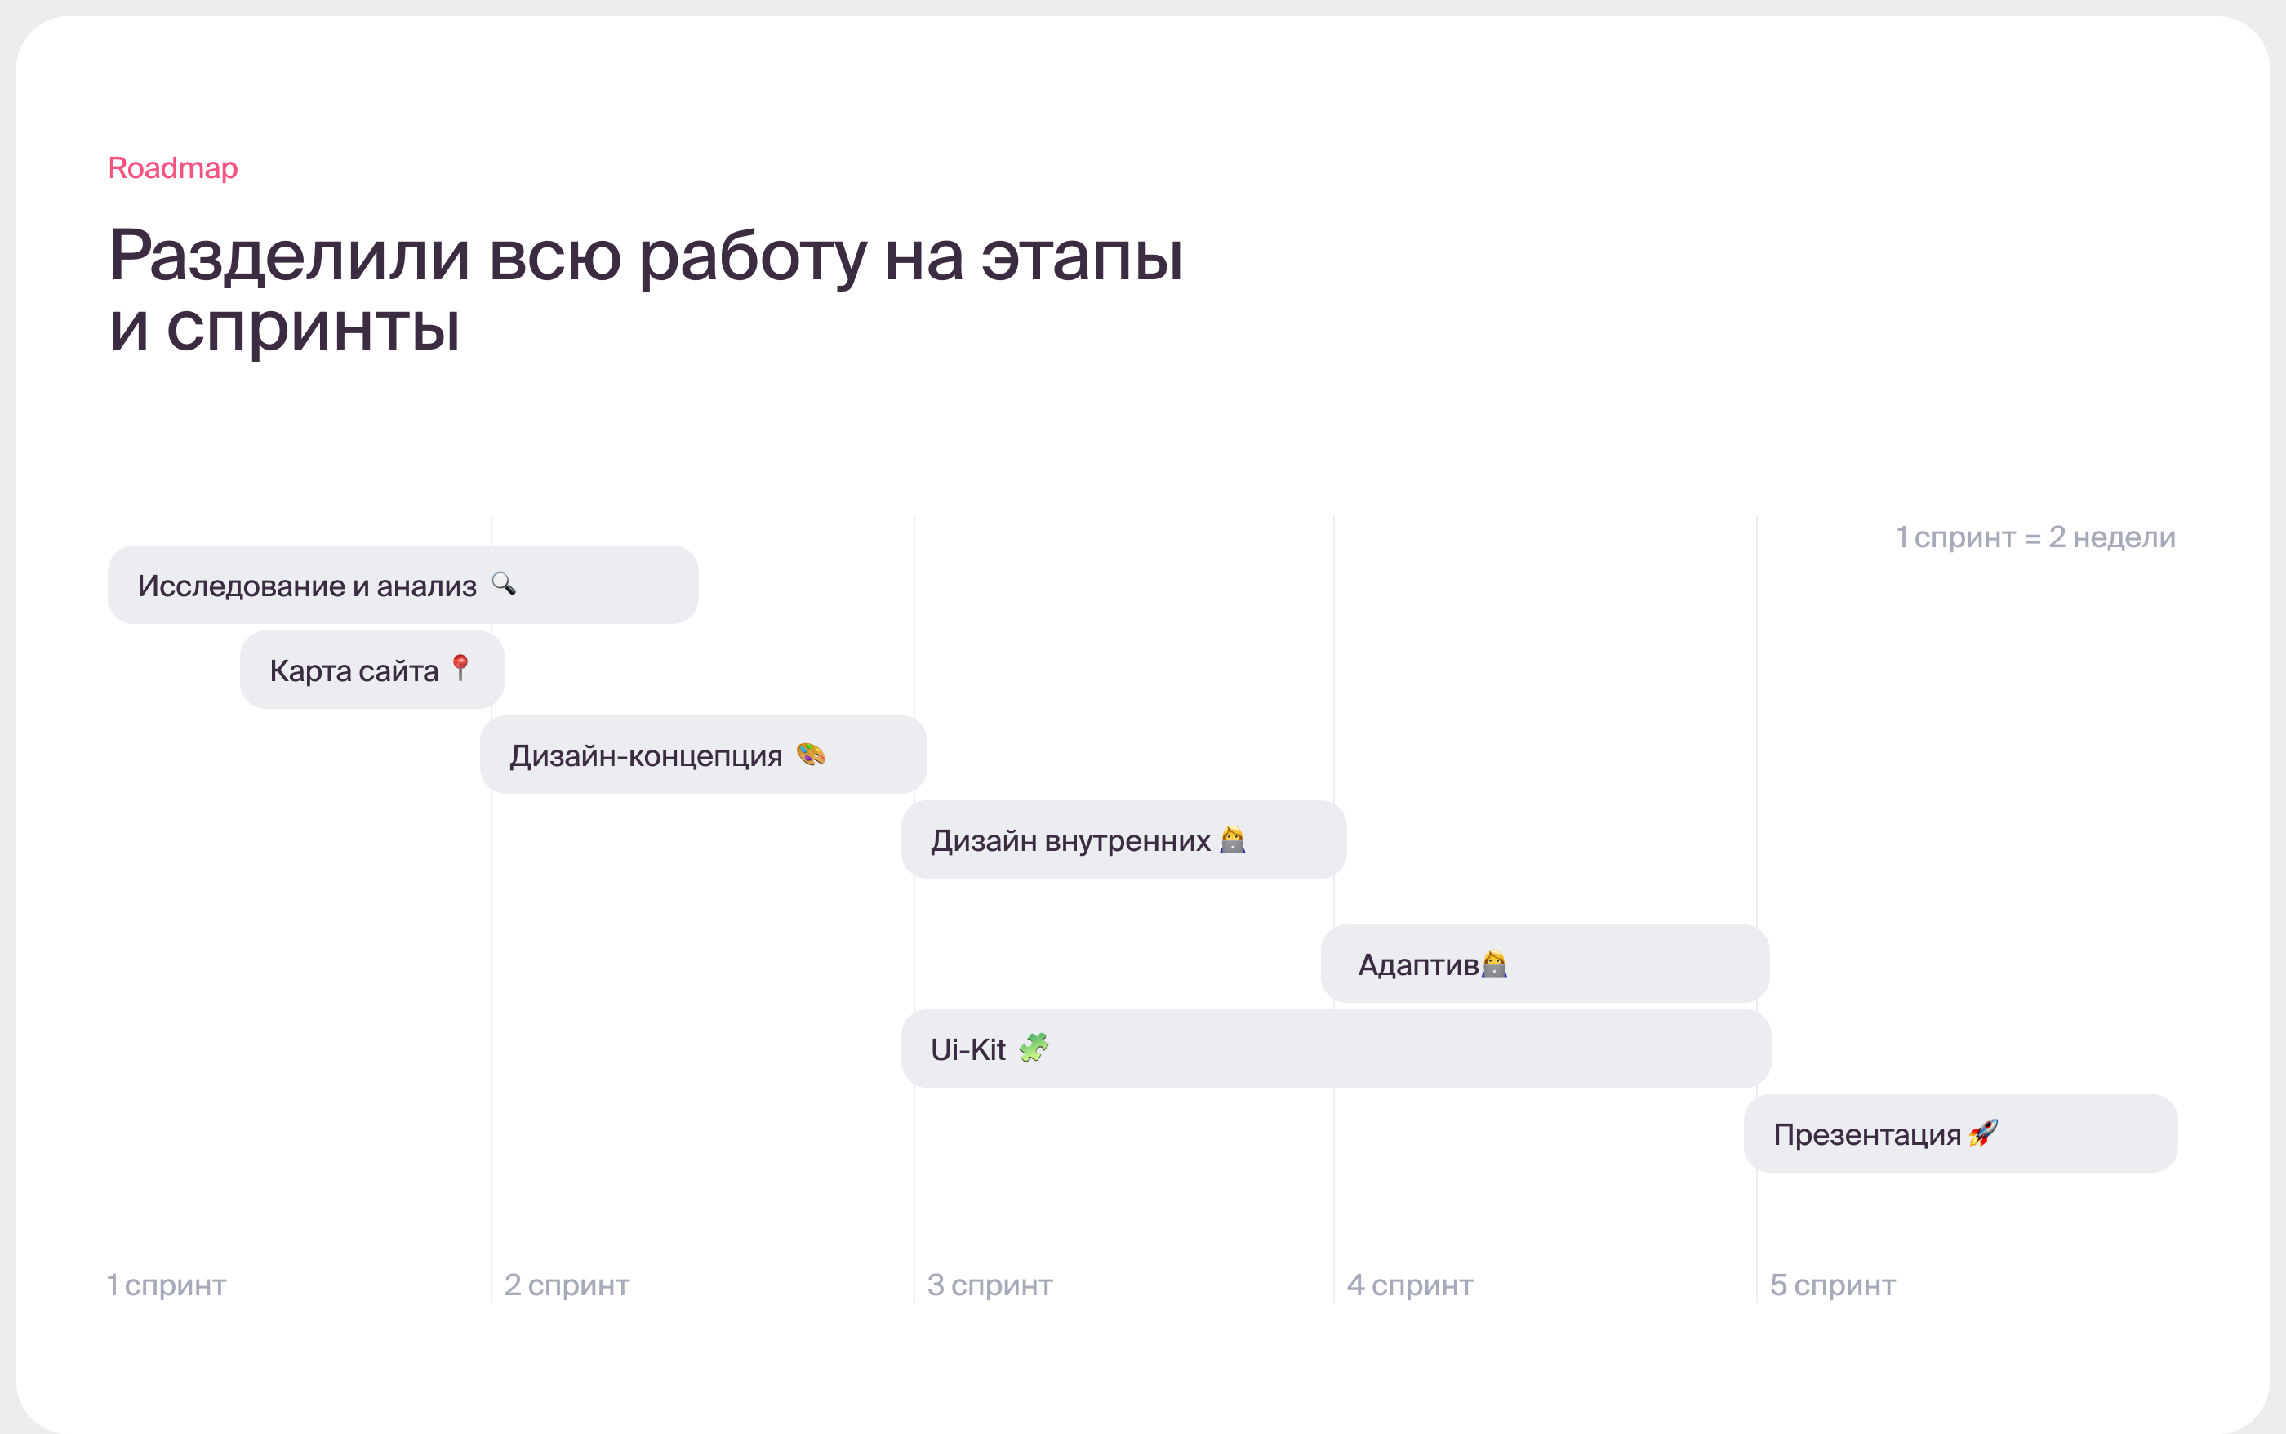Click the 5 спринт axis label

(x=1832, y=1285)
